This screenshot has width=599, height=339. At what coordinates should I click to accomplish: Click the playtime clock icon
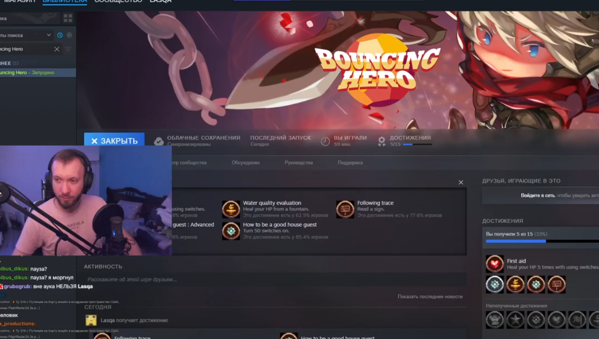tap(325, 141)
